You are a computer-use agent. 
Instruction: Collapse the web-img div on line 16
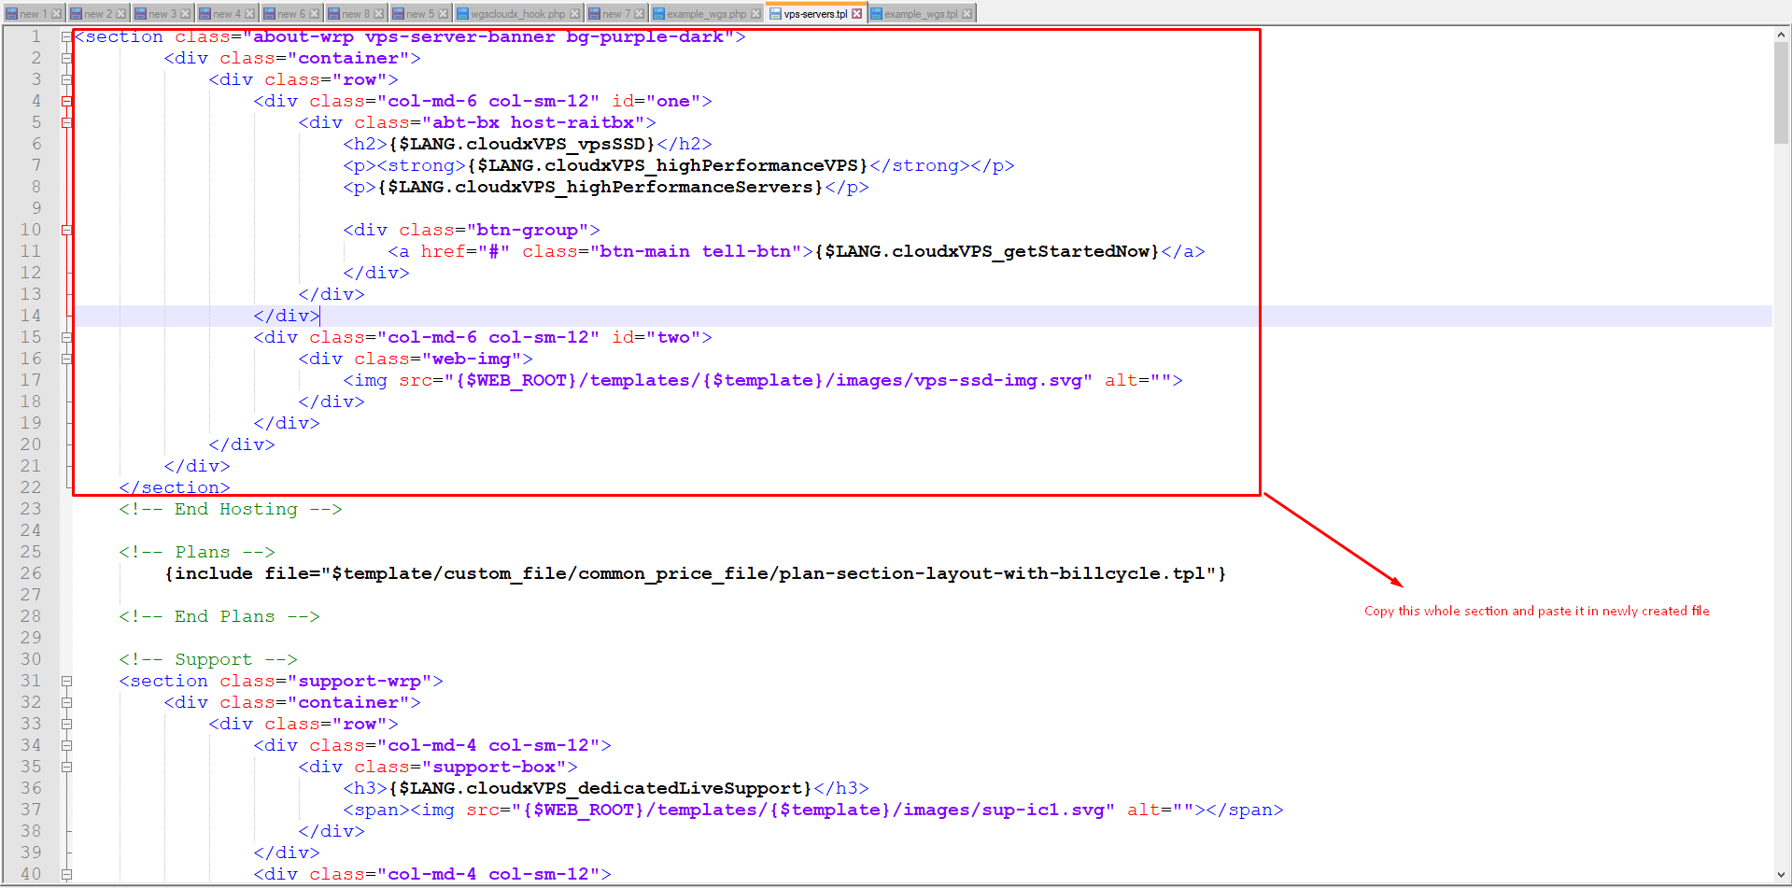(x=66, y=359)
